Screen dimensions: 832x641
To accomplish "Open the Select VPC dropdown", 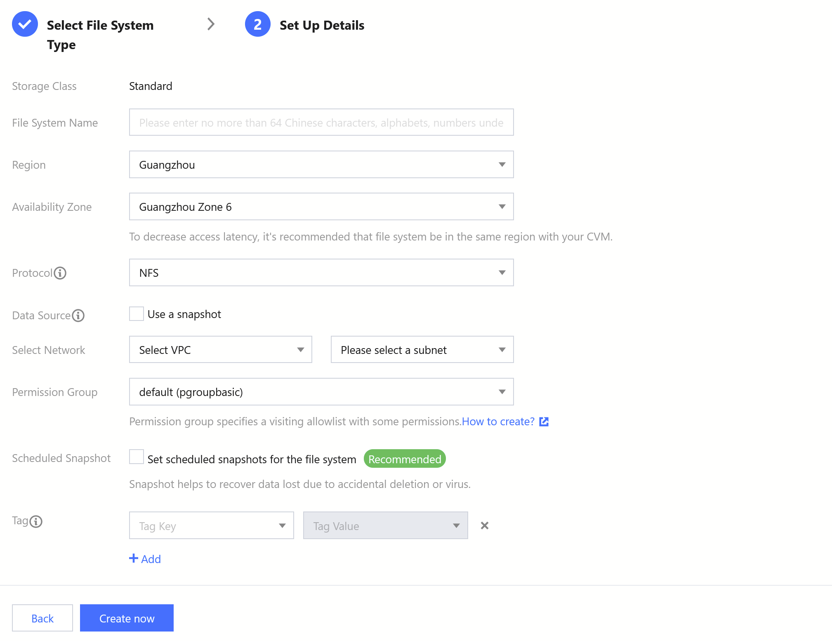I will [x=220, y=350].
